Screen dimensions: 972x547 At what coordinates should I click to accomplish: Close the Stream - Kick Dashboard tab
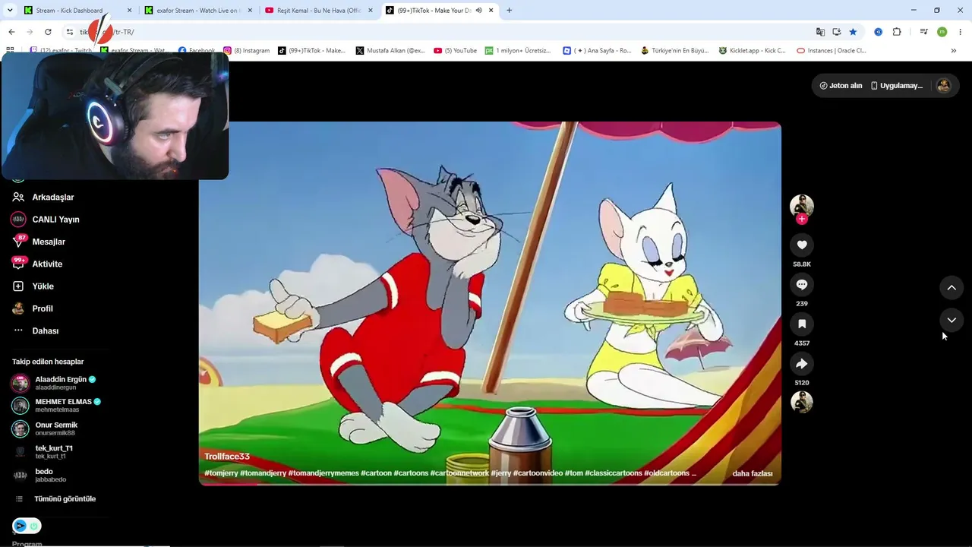[129, 11]
